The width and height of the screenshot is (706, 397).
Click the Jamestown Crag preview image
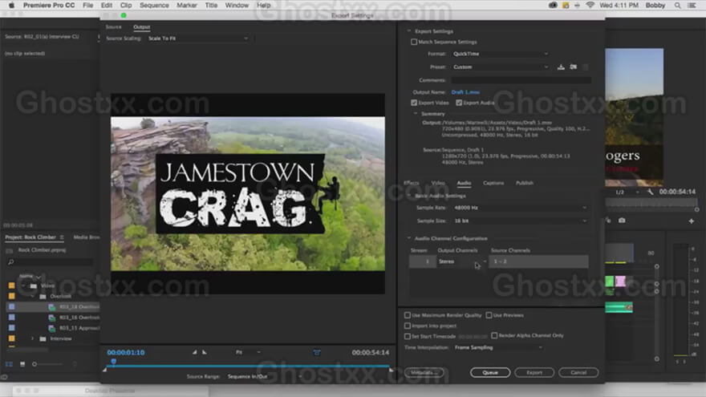click(x=248, y=194)
